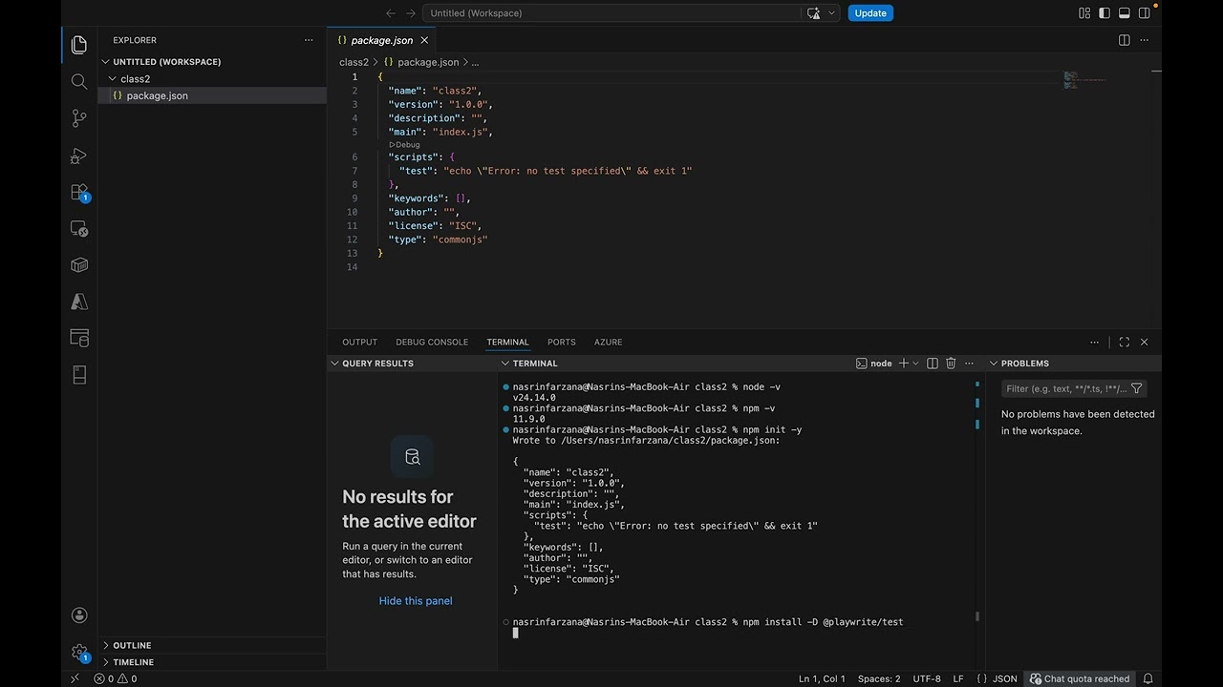Close the package.json tab
This screenshot has height=687, width=1223.
click(x=424, y=40)
